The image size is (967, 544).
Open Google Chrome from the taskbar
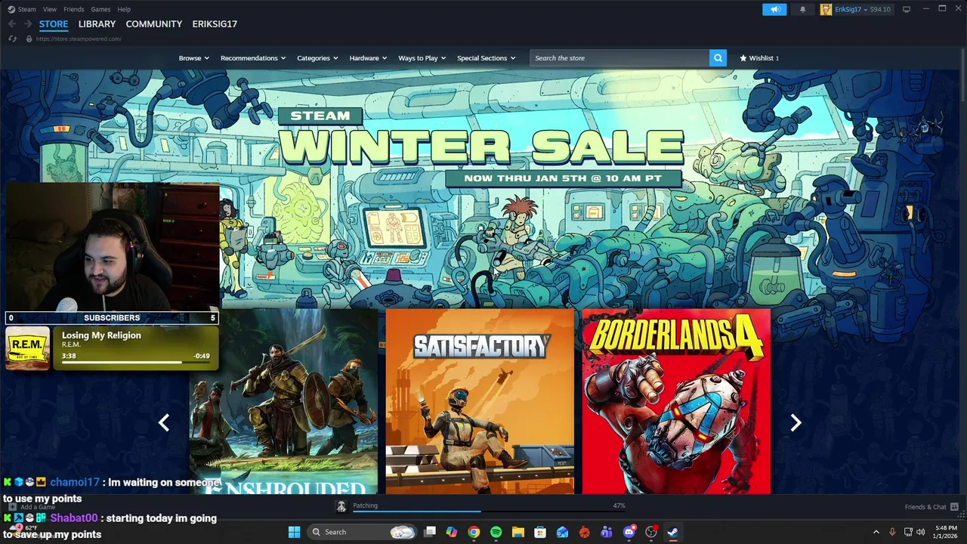click(474, 532)
